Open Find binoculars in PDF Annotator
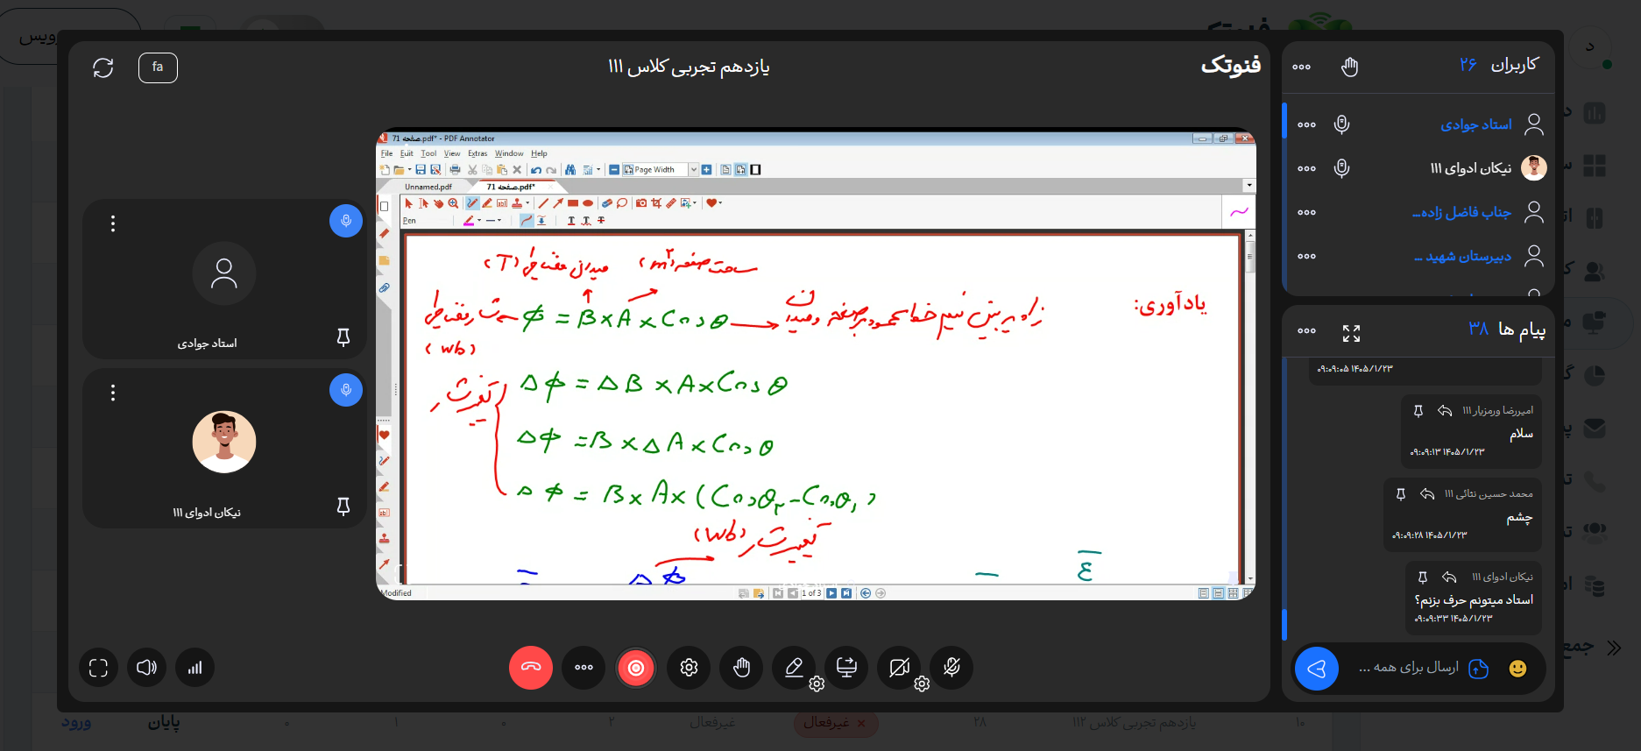Screen dimensions: 1641x751 coord(570,170)
